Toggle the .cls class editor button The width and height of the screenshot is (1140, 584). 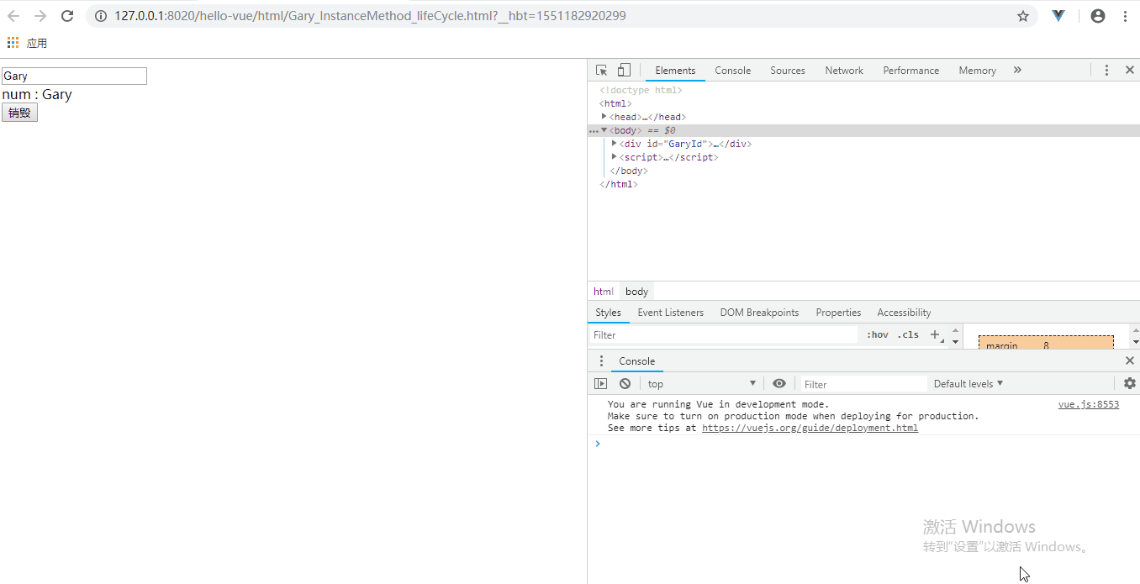coord(908,334)
